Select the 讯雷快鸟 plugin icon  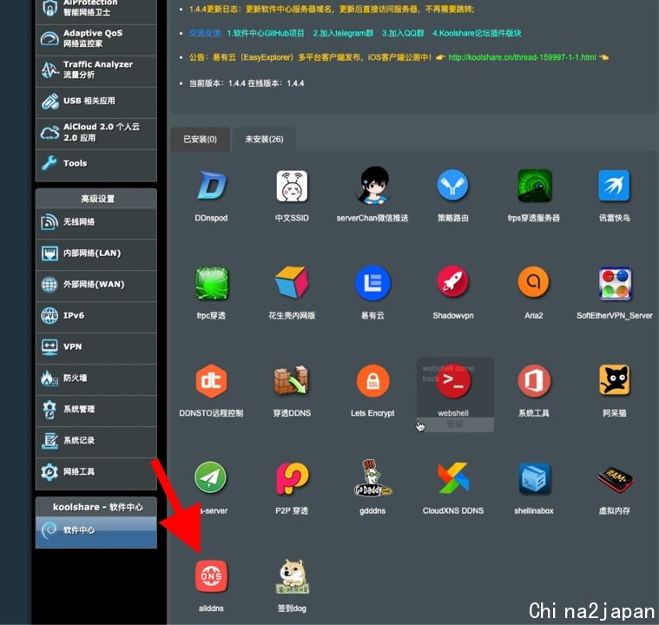(x=615, y=186)
